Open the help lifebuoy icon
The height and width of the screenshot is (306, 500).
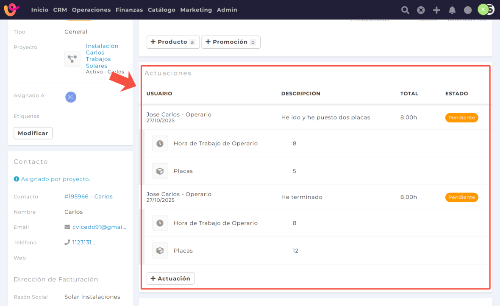(x=421, y=10)
